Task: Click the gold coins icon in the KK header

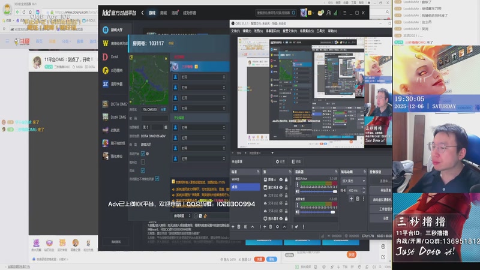Action: (320, 13)
